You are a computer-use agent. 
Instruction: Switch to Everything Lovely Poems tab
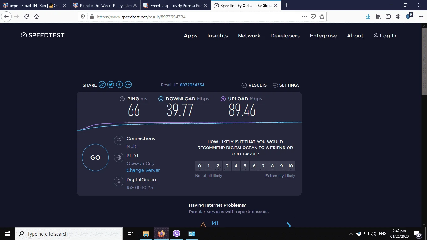pos(176,5)
